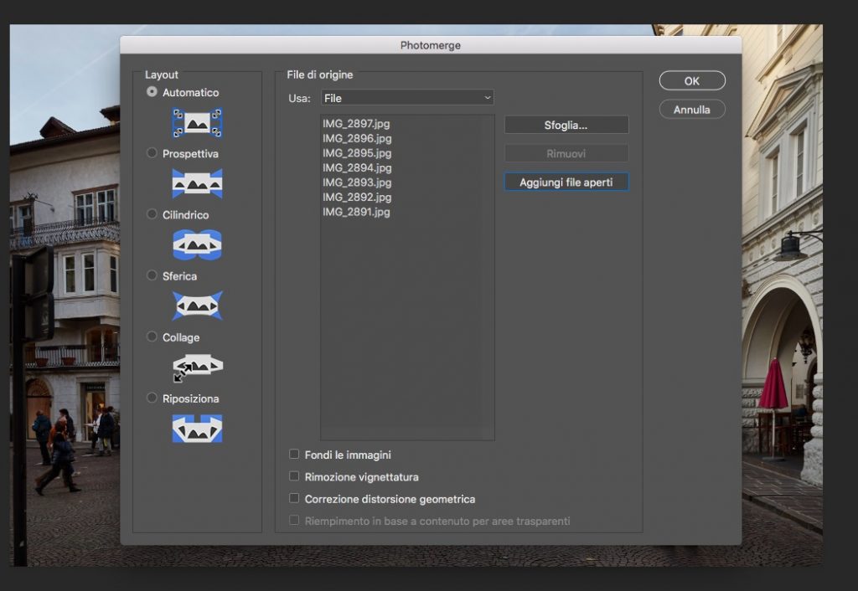Select IMG_2894.jpg in the file list
Image resolution: width=858 pixels, height=591 pixels.
[x=357, y=168]
